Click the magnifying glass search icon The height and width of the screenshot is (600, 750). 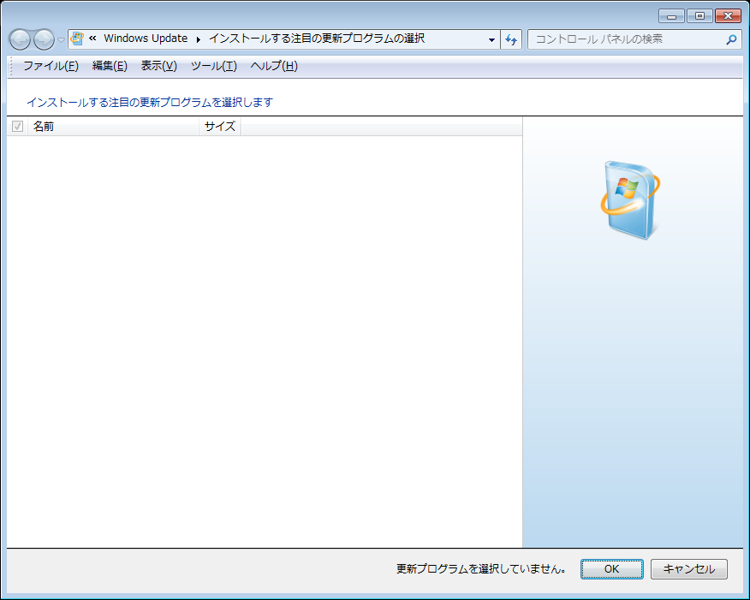point(731,39)
